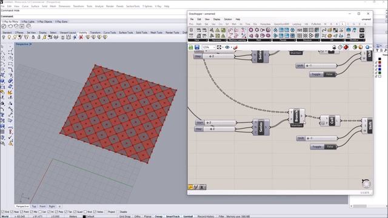Click the Gumball button in the status bar
388x218 pixels.
pyautogui.click(x=188, y=216)
